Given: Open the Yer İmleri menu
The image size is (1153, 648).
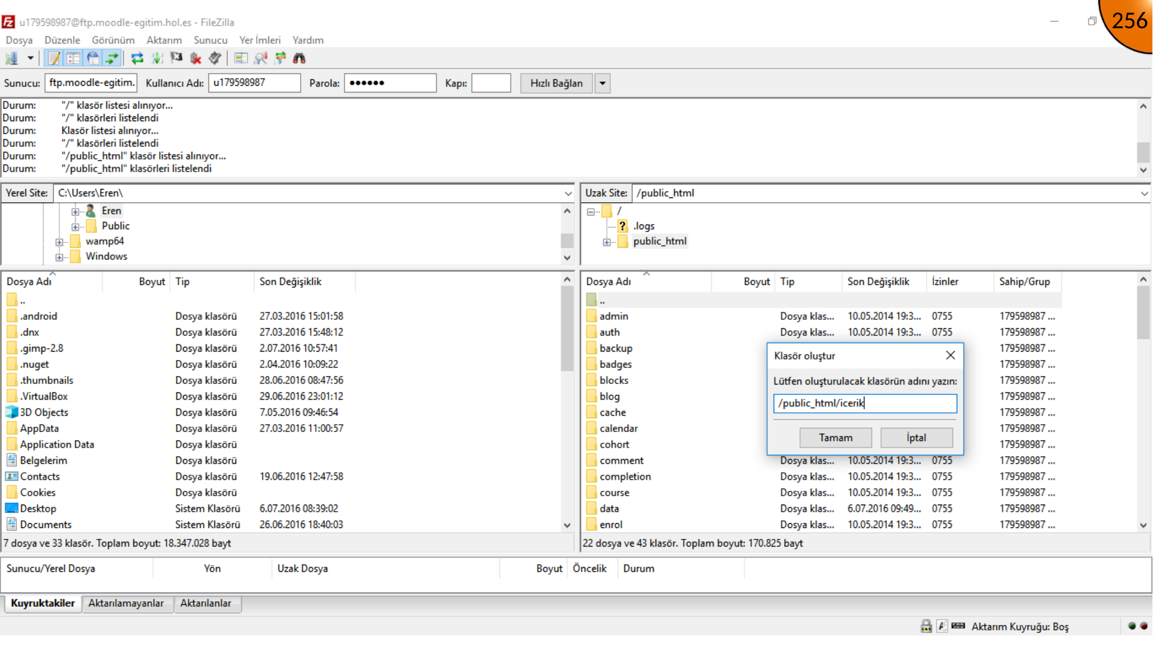Looking at the screenshot, I should pos(260,40).
